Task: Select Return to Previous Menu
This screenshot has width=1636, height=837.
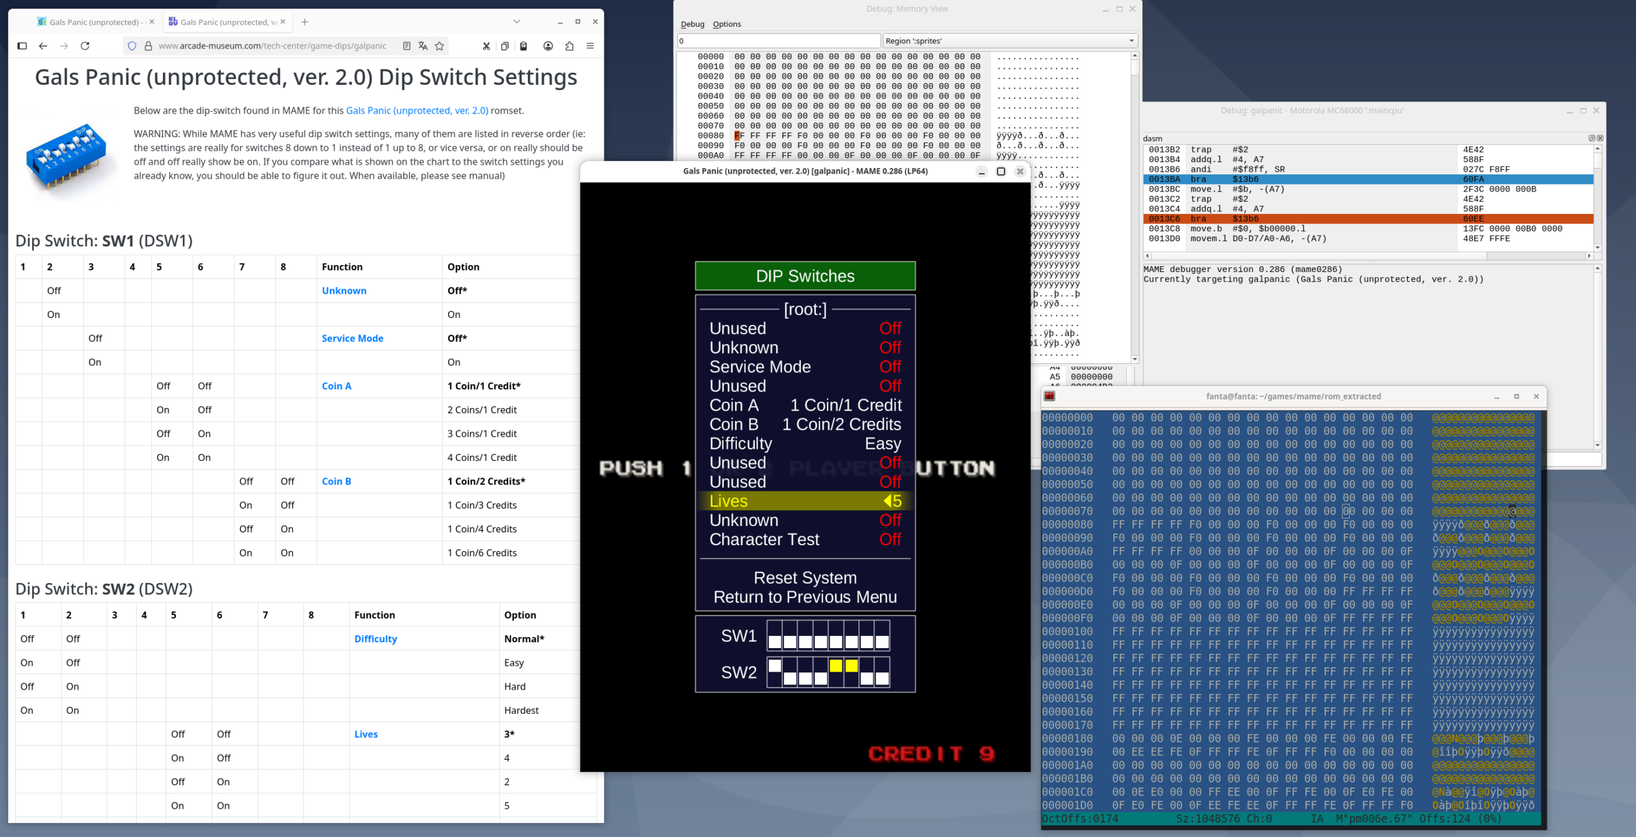Action: [x=805, y=597]
